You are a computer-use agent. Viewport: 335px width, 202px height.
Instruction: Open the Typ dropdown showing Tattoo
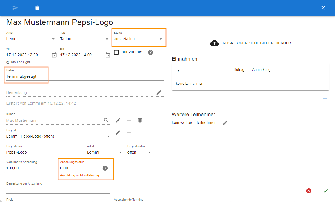pyautogui.click(x=85, y=39)
